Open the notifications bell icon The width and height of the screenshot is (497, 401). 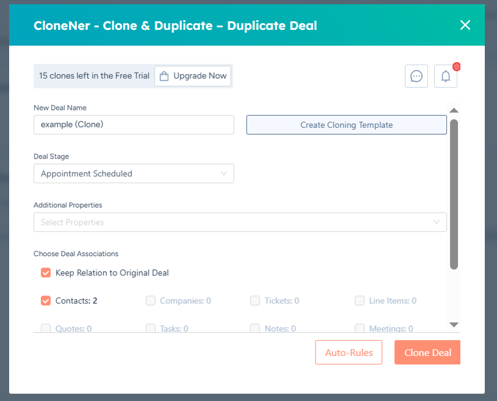pos(445,76)
